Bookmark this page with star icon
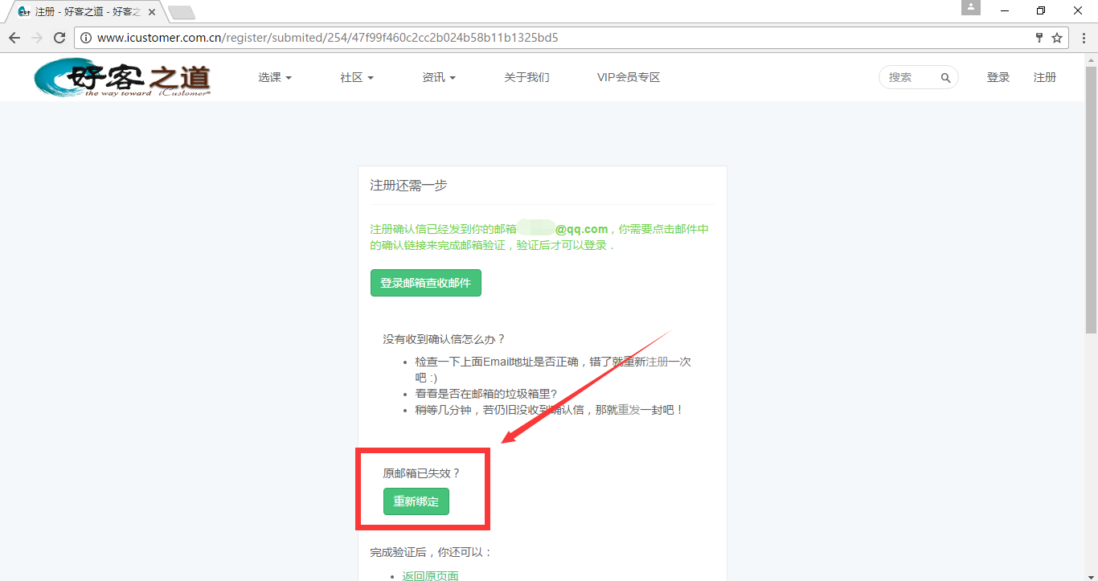Viewport: 1098px width, 581px height. click(x=1057, y=38)
